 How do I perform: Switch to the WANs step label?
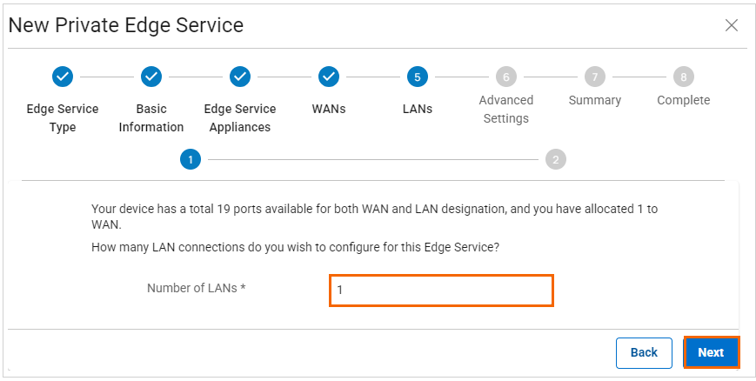328,110
